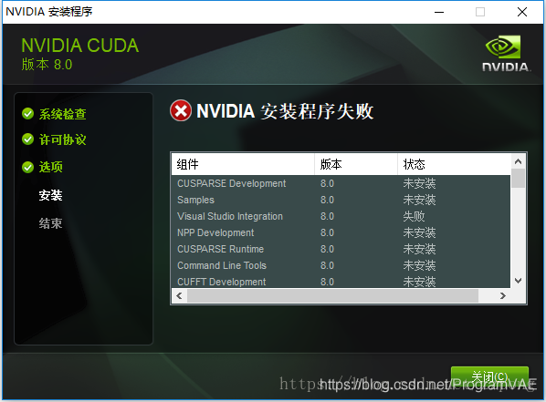This screenshot has width=546, height=402.
Task: Click the 8.0 version of CUSPARSE Runtime
Action: click(327, 249)
